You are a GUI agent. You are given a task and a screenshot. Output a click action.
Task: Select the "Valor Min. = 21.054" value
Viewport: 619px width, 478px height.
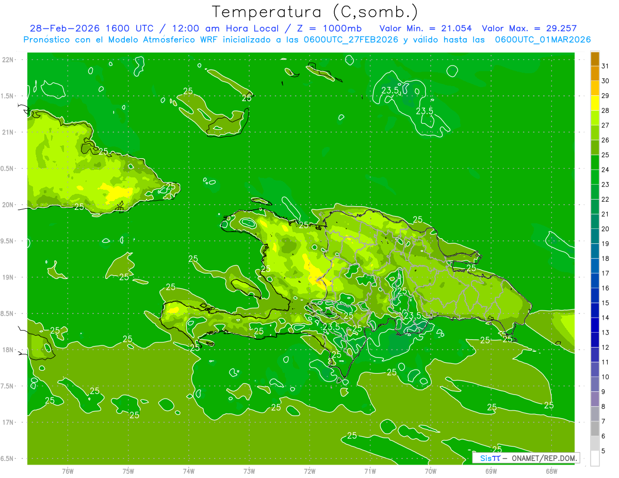(x=426, y=28)
